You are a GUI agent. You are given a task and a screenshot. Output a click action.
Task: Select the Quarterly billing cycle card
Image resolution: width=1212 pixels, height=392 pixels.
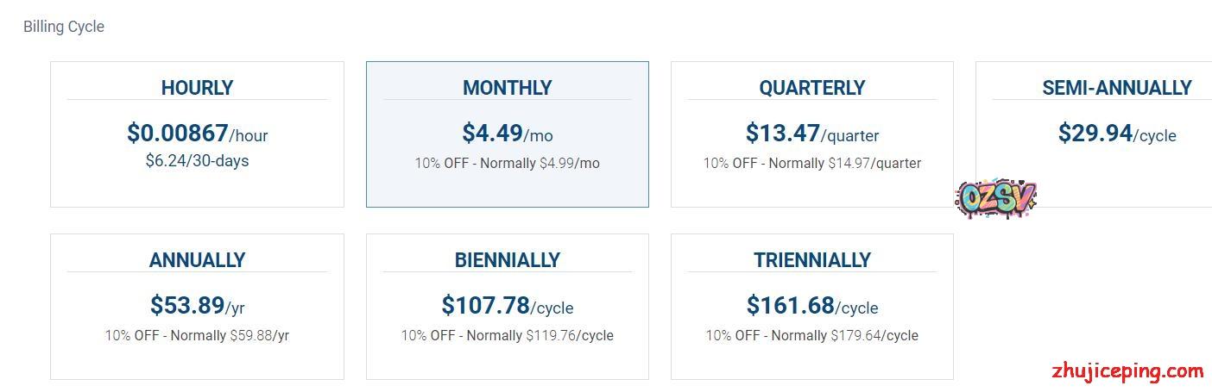tap(811, 134)
